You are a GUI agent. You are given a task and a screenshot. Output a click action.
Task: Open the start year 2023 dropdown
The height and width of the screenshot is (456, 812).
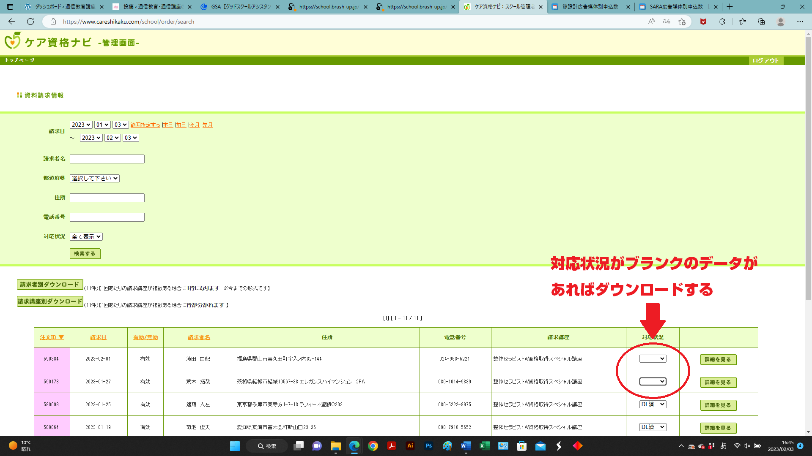pyautogui.click(x=81, y=125)
